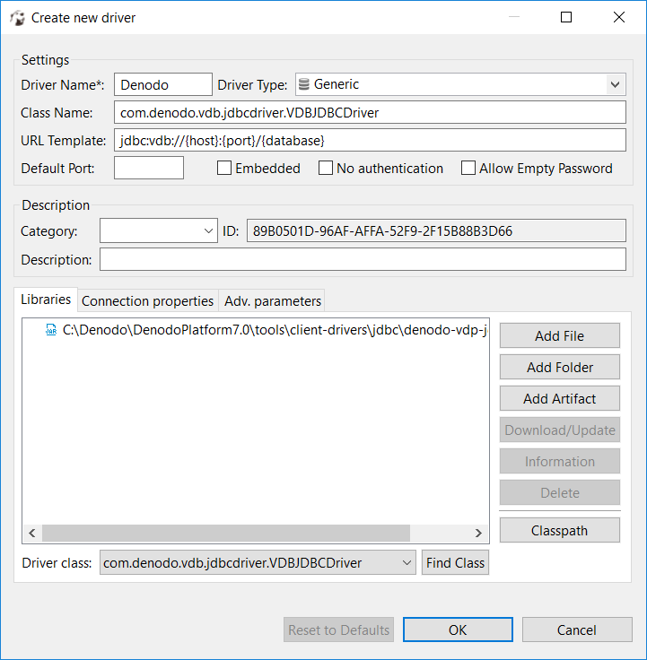The width and height of the screenshot is (647, 660).
Task: Click Add Artifact button
Action: [x=560, y=399]
